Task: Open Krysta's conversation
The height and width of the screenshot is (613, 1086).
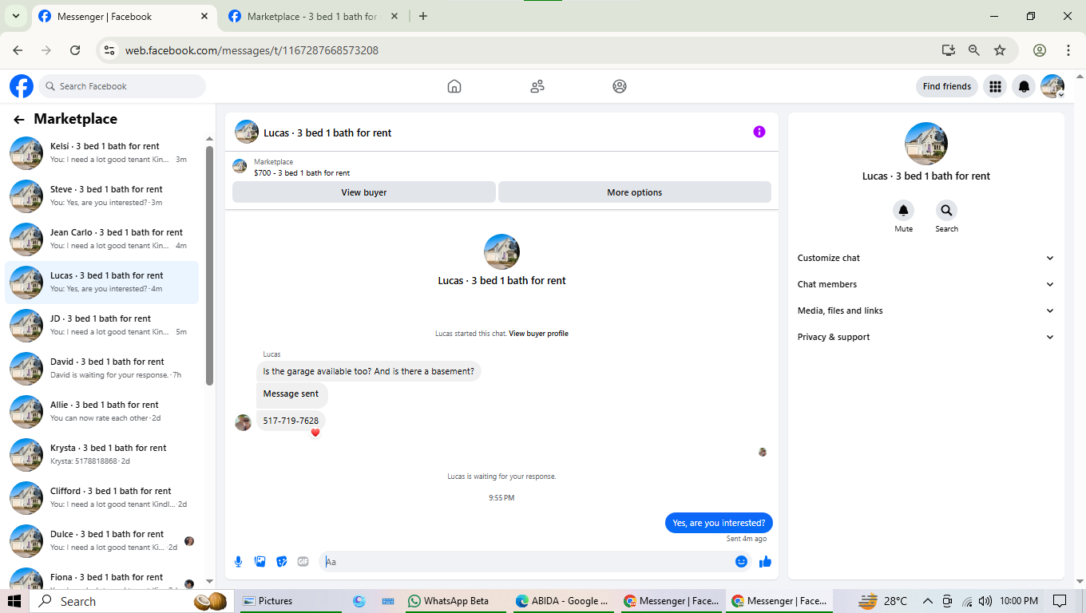Action: pos(102,454)
